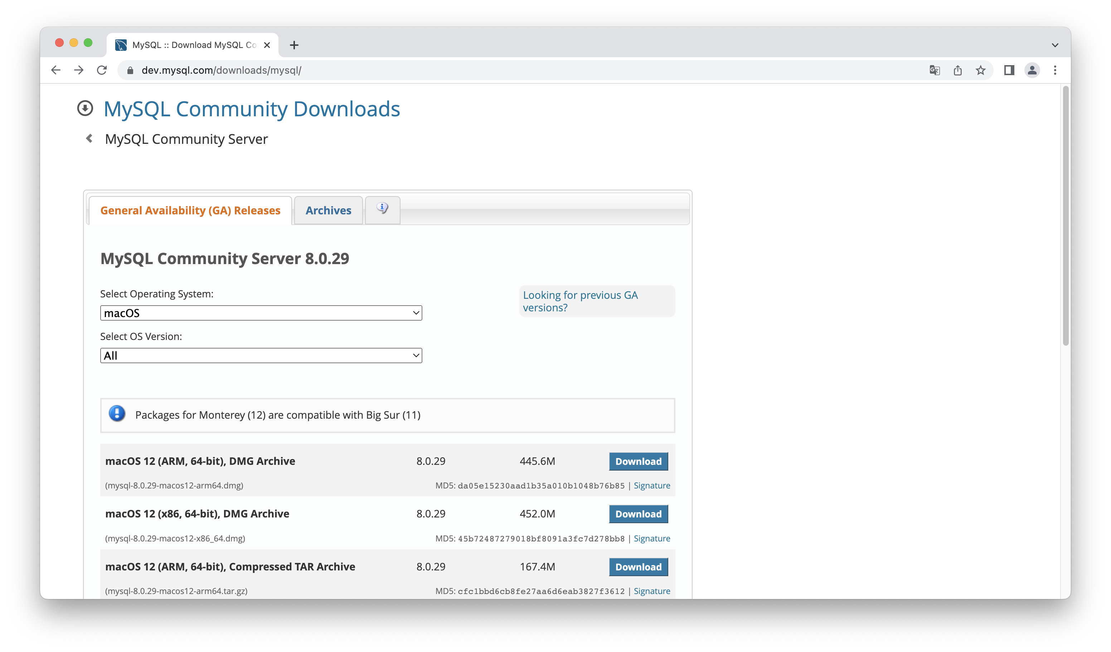Bookmark this page with the star icon
Screen dimensions: 1111x652
(980, 70)
